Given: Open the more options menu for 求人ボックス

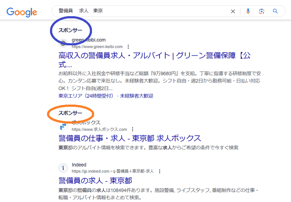Looking at the screenshot, I should pyautogui.click(x=133, y=129).
